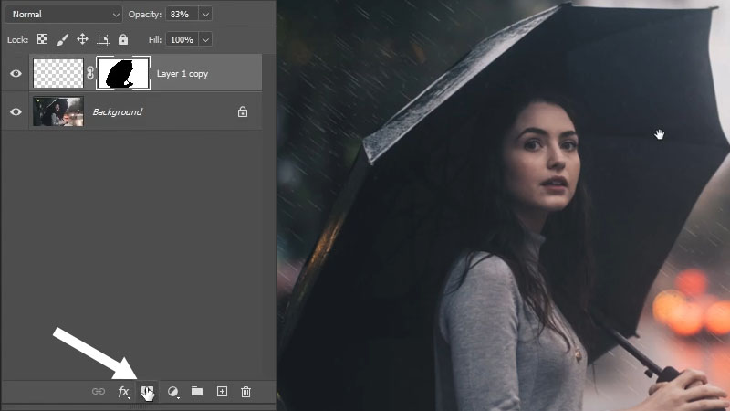The width and height of the screenshot is (730, 411).
Task: Lock transparent pixels icon
Action: (x=42, y=39)
